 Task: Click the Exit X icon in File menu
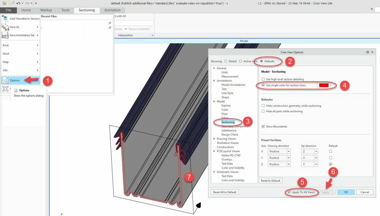[x=5, y=89]
